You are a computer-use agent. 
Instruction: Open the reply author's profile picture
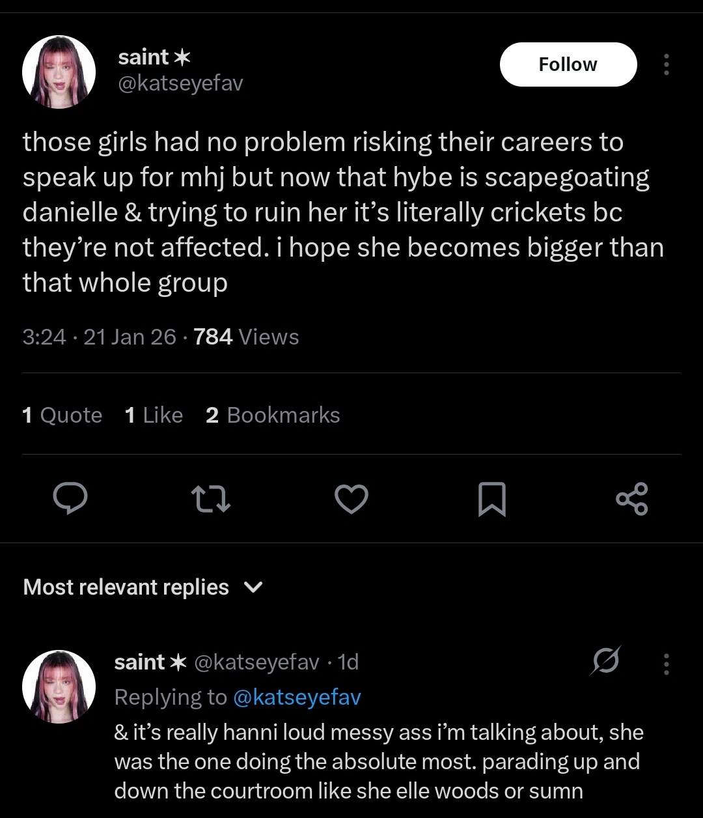click(59, 686)
